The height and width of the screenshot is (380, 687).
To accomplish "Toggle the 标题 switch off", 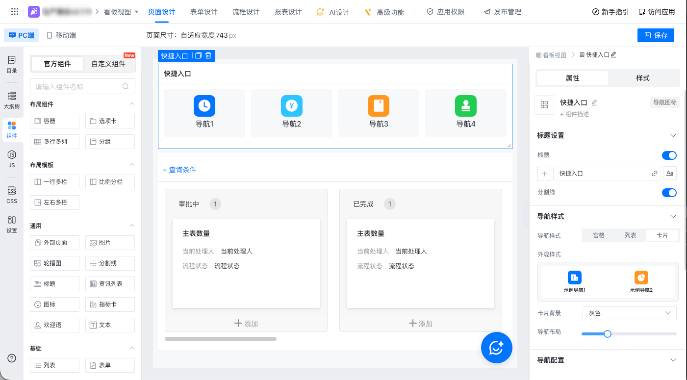I will pyautogui.click(x=669, y=155).
